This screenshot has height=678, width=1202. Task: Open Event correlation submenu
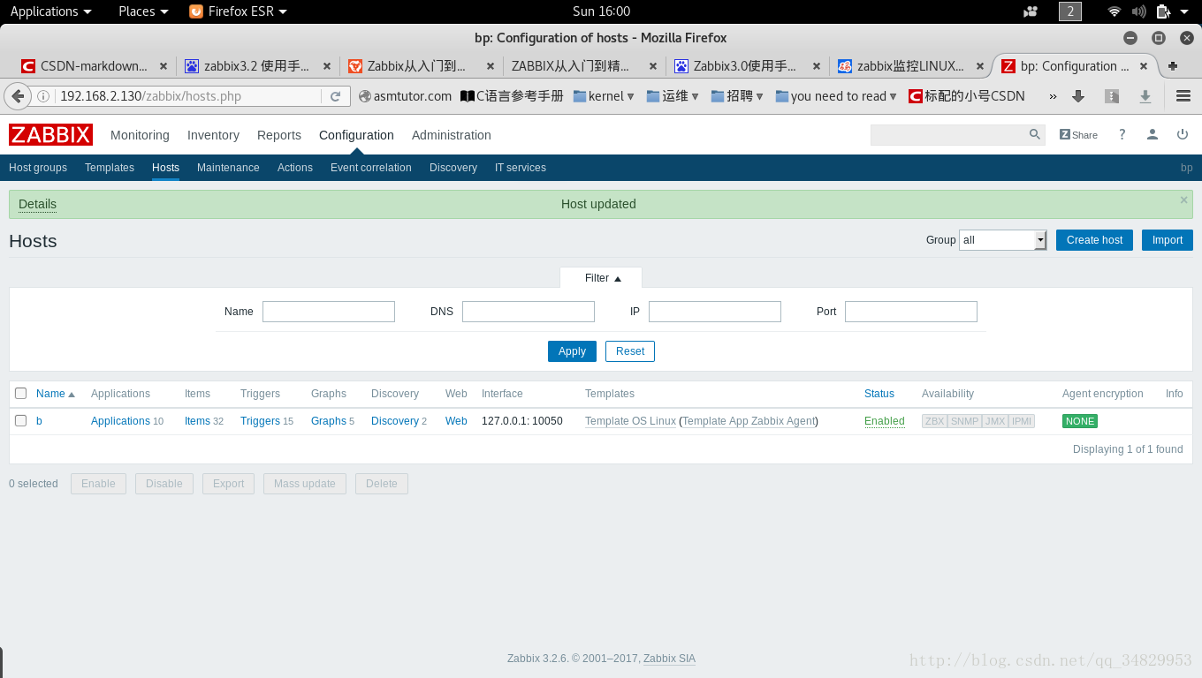point(371,168)
